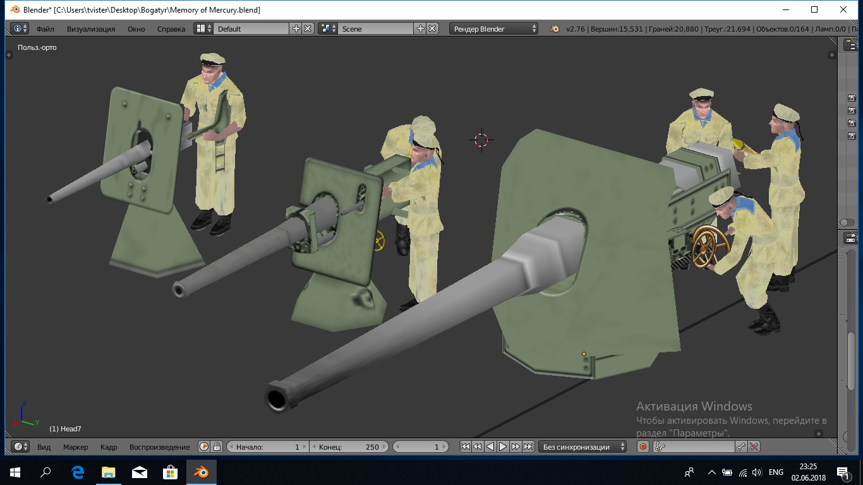Image resolution: width=863 pixels, height=485 pixels.
Task: Open Blender from the Windows taskbar
Action: pyautogui.click(x=201, y=472)
